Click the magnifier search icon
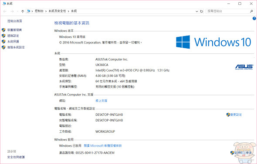 click(251, 11)
